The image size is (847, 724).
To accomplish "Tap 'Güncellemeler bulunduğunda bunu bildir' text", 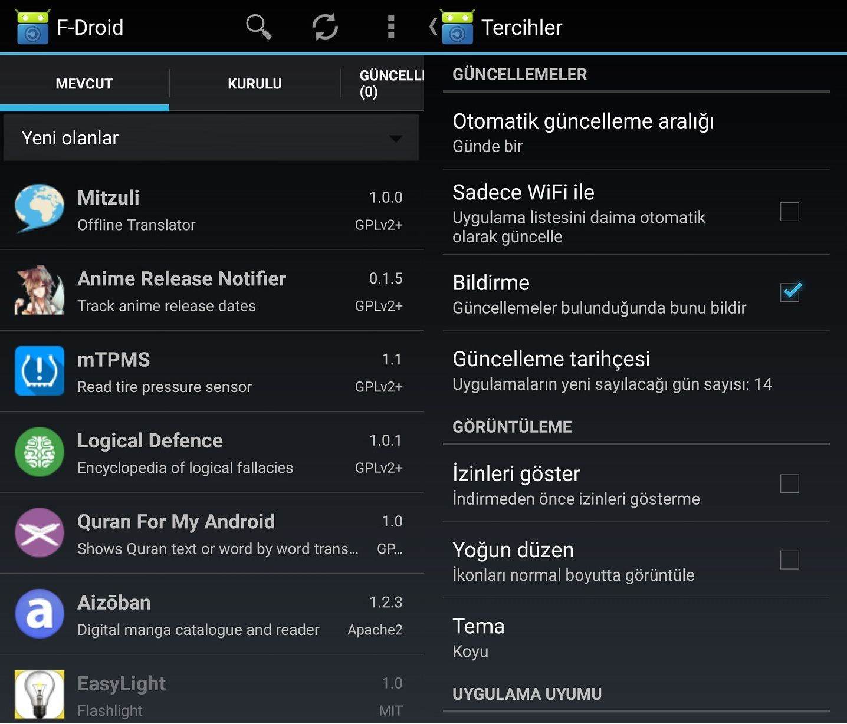I will (599, 308).
